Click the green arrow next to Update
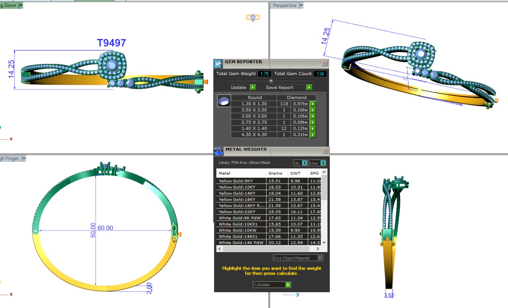508x308 pixels. point(253,87)
